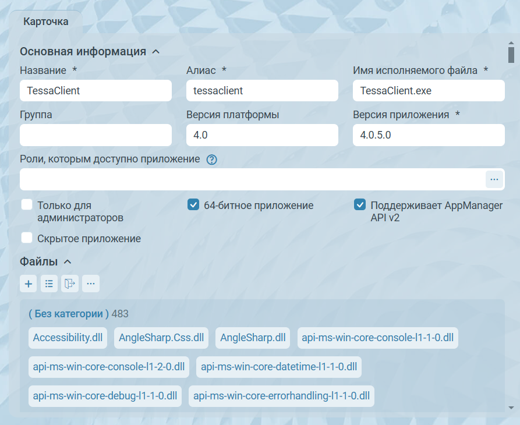The image size is (520, 425).
Task: Collapse the 'Без категории' file group
Action: pyautogui.click(x=69, y=314)
